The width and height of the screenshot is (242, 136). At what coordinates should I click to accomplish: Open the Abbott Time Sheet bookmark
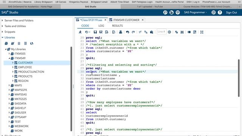click(x=119, y=2)
